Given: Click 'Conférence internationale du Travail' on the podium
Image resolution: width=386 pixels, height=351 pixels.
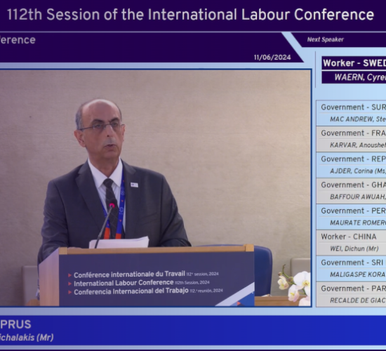Looking at the screenshot, I should click(129, 274).
